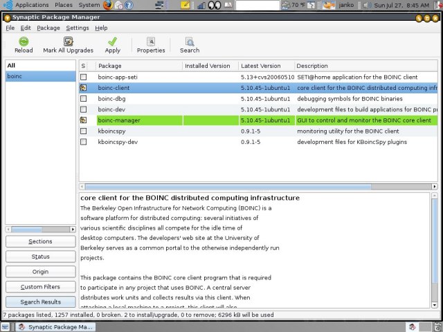Click the blank input field in top panel
The image size is (443, 332).
click(257, 5)
